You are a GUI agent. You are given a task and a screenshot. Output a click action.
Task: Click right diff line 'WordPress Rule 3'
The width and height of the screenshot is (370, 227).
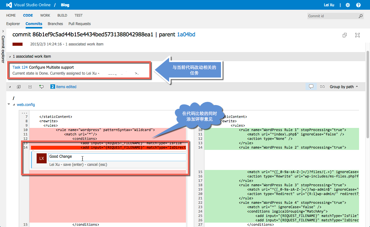[x=292, y=185]
